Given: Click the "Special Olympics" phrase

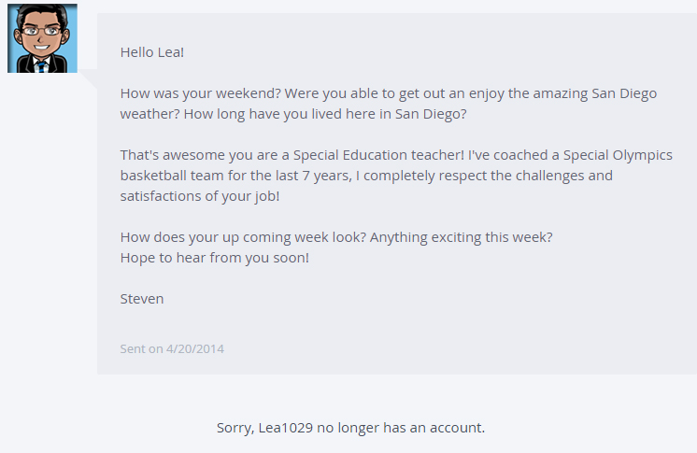Looking at the screenshot, I should (618, 155).
